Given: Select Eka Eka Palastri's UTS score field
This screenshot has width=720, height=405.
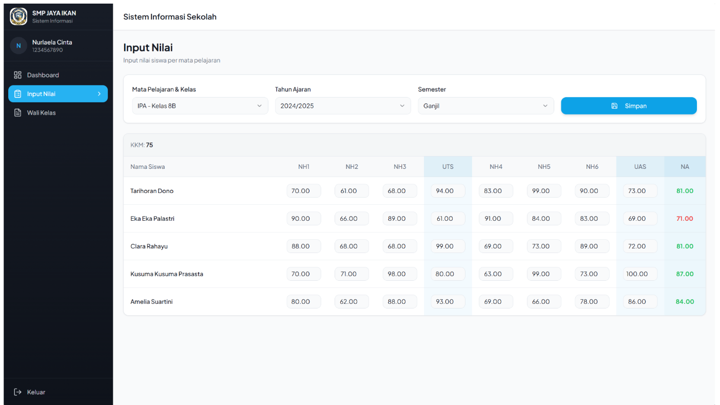Looking at the screenshot, I should pos(448,219).
